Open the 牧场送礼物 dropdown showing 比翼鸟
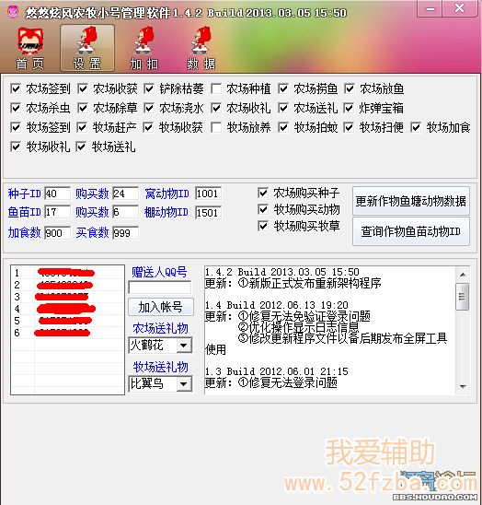The width and height of the screenshot is (482, 505). [160, 383]
